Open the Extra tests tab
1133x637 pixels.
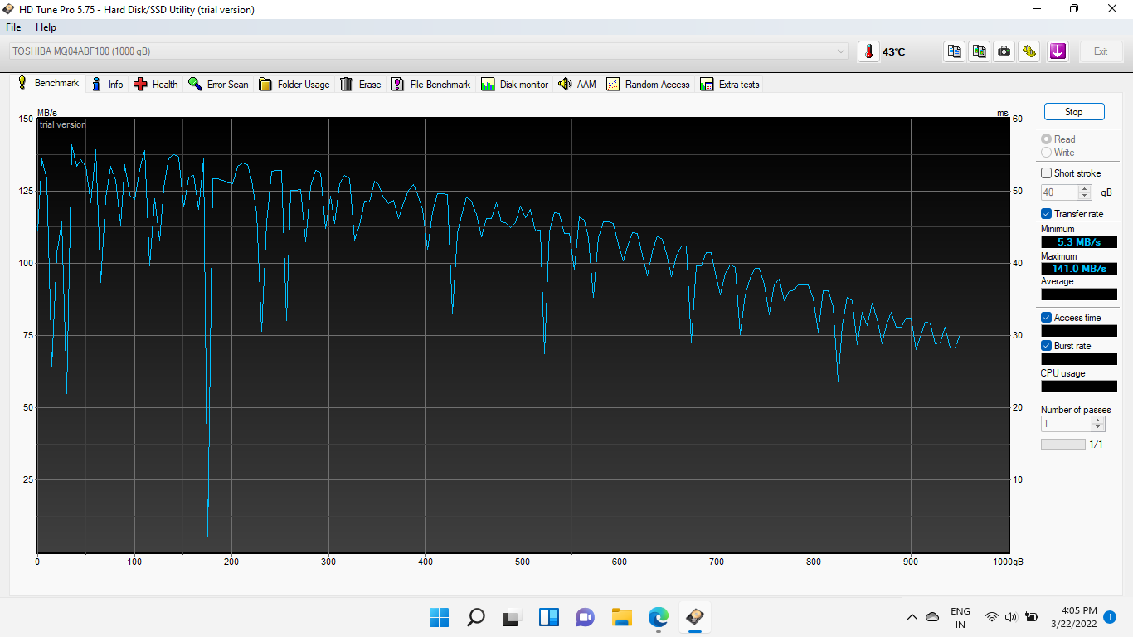pyautogui.click(x=730, y=85)
